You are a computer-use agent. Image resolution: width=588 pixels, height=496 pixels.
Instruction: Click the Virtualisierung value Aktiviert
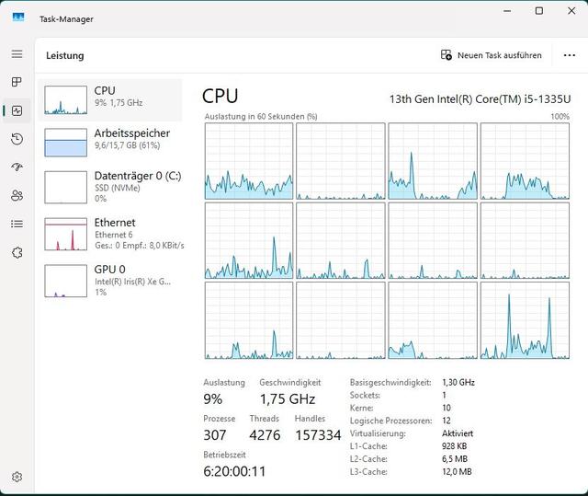click(x=458, y=433)
